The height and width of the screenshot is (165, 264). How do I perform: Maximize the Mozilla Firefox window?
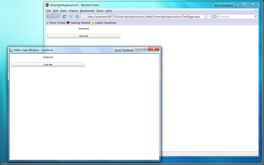point(244,4)
